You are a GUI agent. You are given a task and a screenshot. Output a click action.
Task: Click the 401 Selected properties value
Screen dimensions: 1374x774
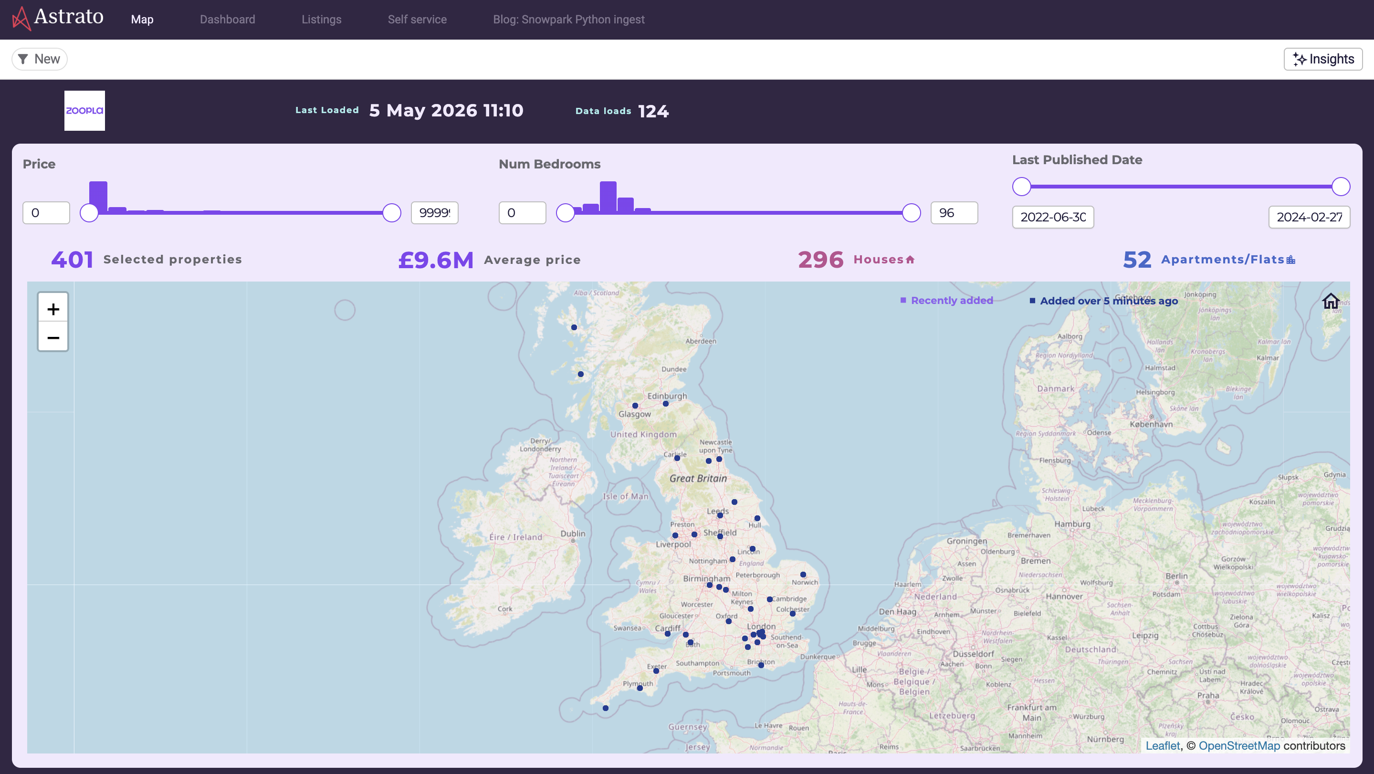coord(72,260)
